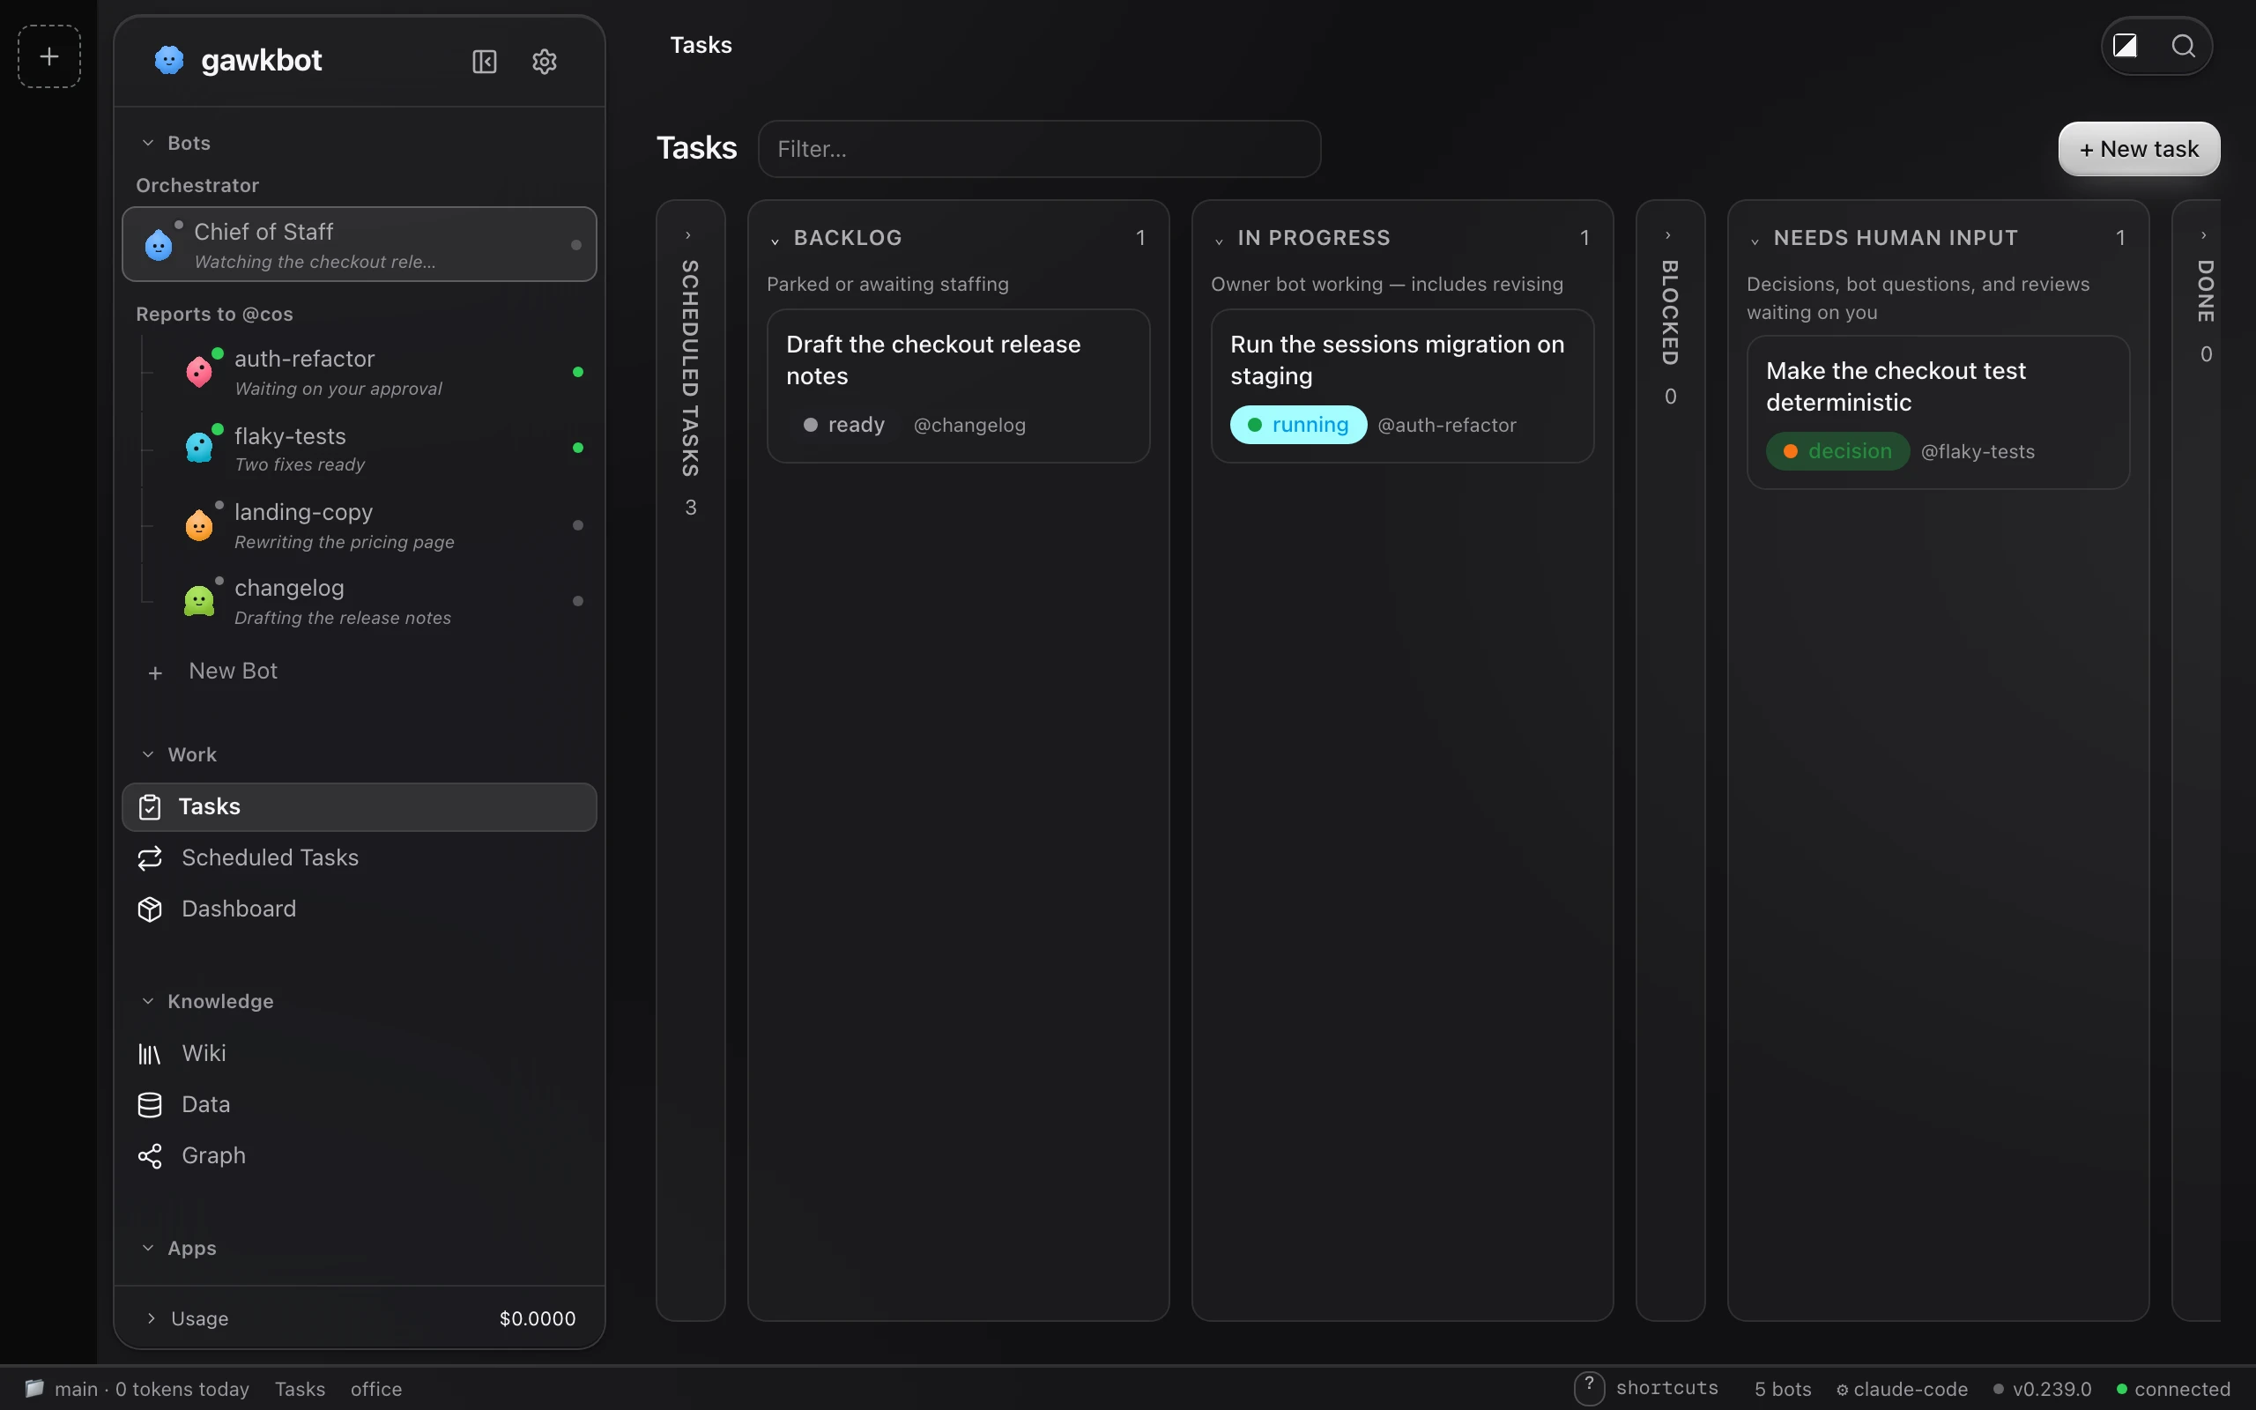The width and height of the screenshot is (2256, 1410).
Task: Click the shortcuts help question icon
Action: click(1589, 1388)
